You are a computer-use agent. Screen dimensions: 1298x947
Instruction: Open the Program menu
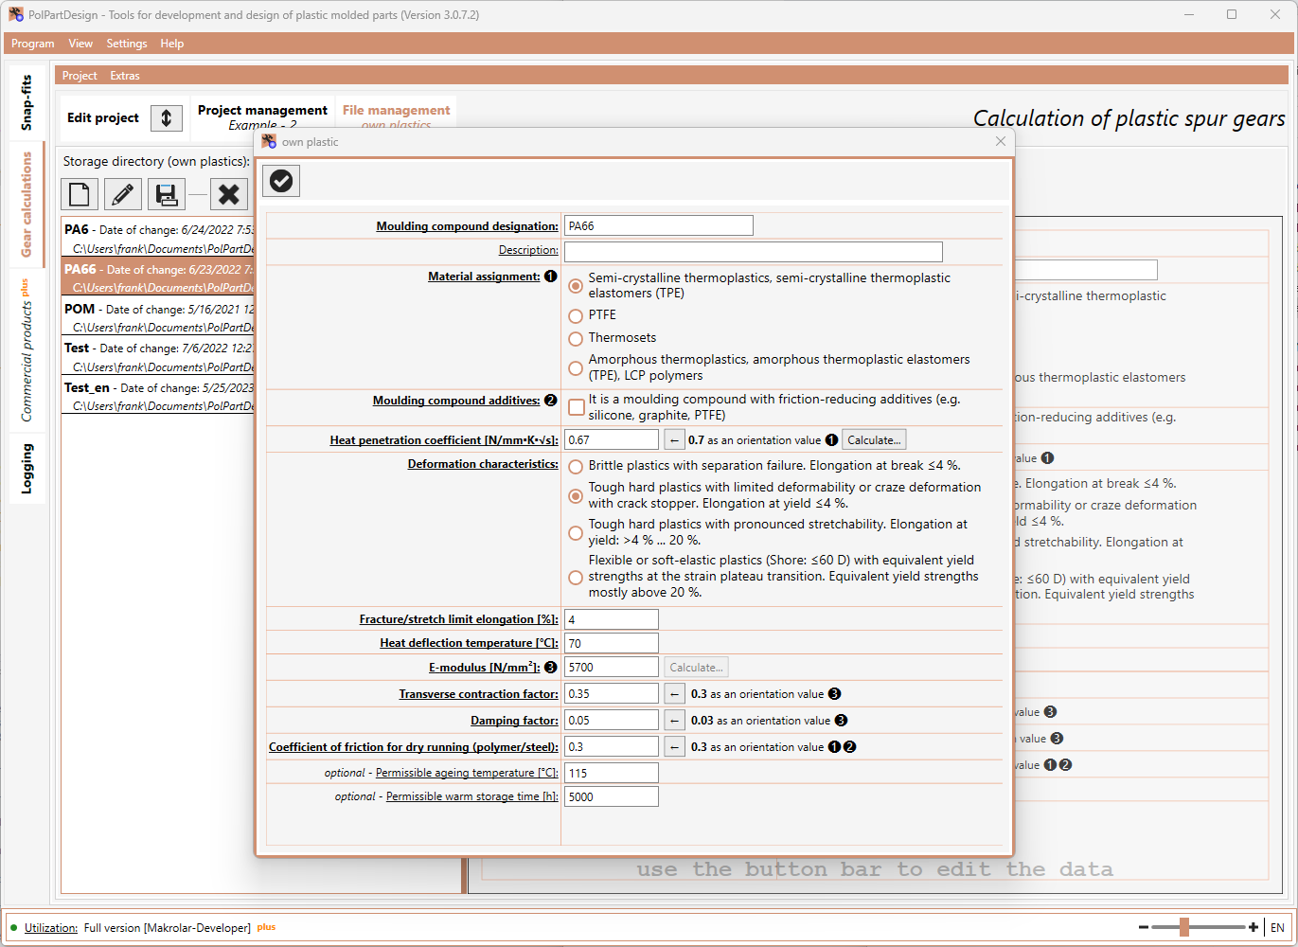pos(33,44)
